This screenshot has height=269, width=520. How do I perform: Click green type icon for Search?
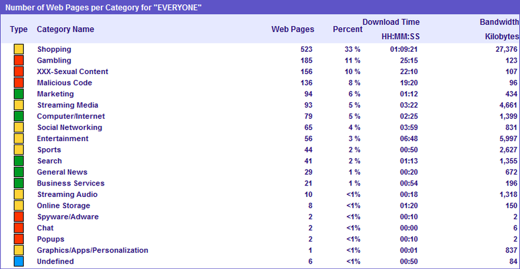[19, 161]
